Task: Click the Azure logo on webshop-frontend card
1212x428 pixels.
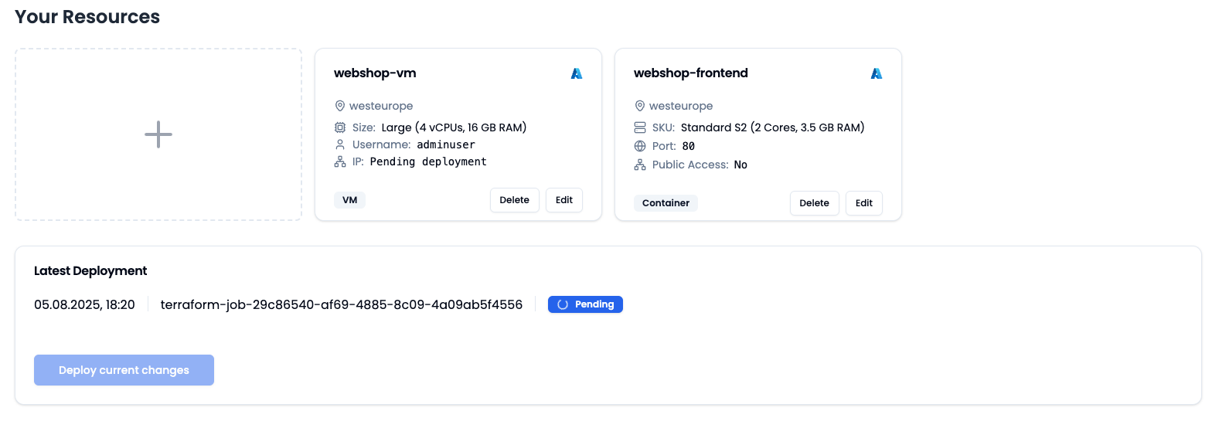Action: 877,73
